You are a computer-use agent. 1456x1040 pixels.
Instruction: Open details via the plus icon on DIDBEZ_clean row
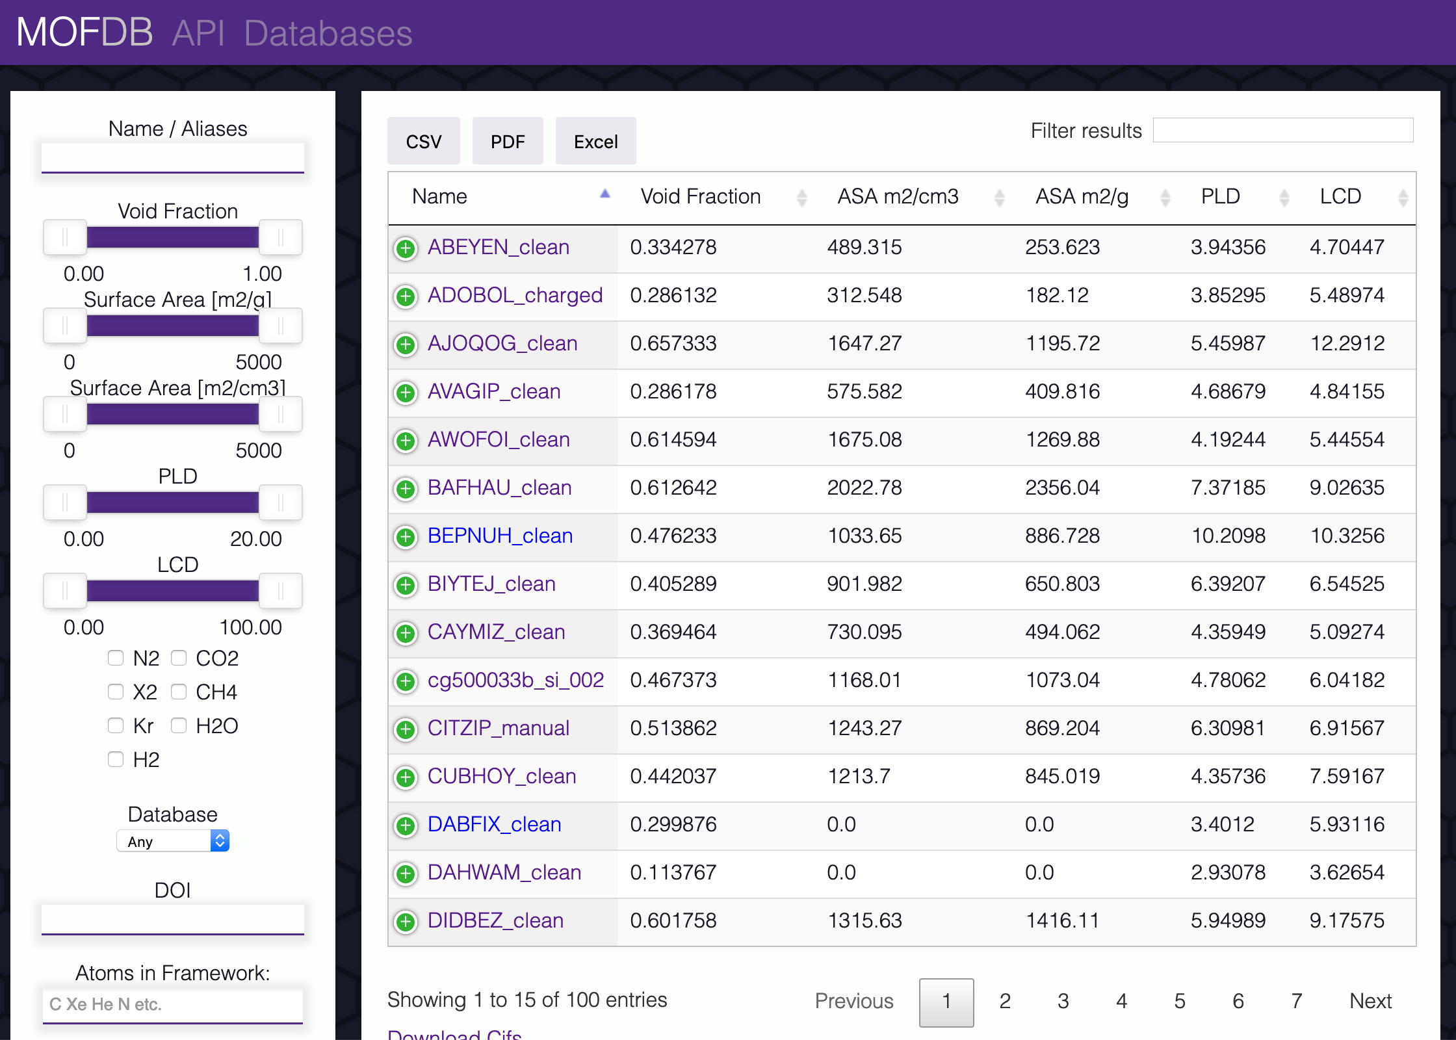pyautogui.click(x=406, y=922)
